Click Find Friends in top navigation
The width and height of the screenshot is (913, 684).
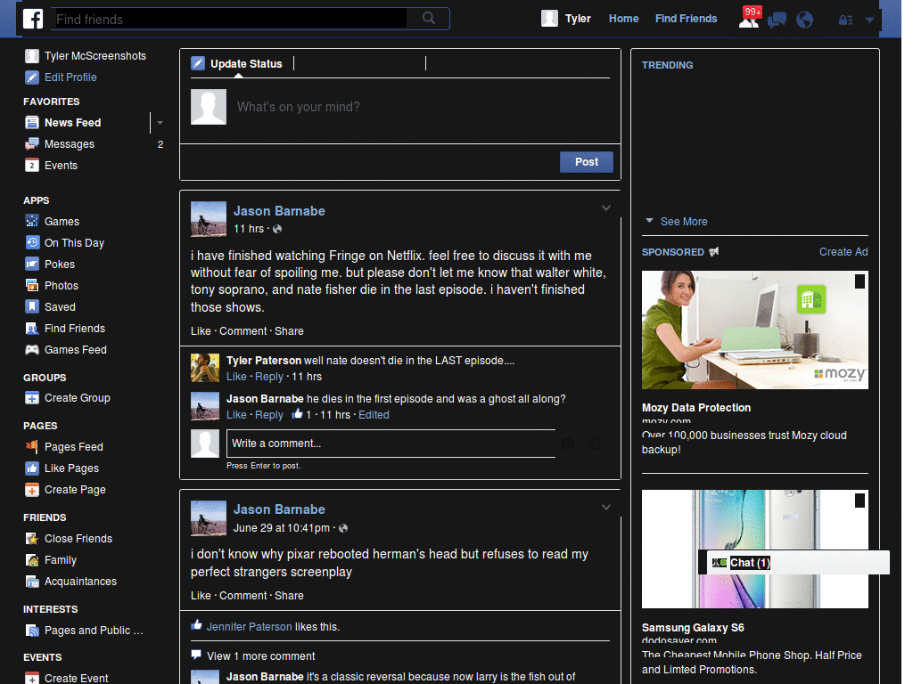pyautogui.click(x=686, y=19)
